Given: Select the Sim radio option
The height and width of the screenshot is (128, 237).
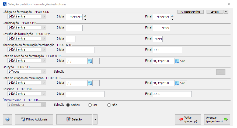Looking at the screenshot, I should click(x=90, y=105).
